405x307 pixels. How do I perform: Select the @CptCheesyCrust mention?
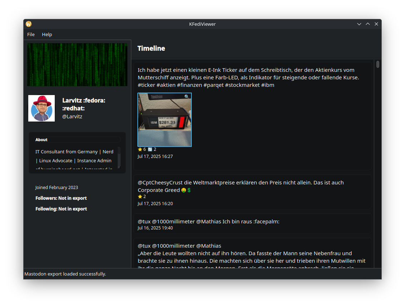tap(157, 183)
